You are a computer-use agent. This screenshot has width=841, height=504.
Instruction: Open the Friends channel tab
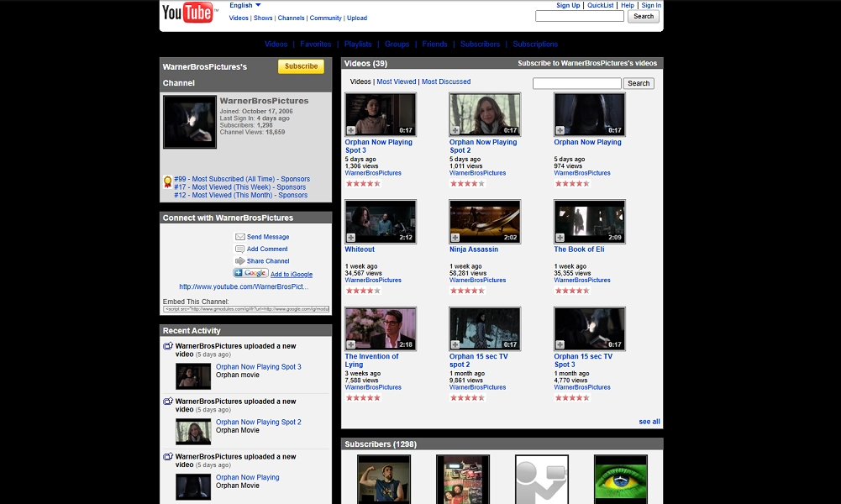click(434, 44)
